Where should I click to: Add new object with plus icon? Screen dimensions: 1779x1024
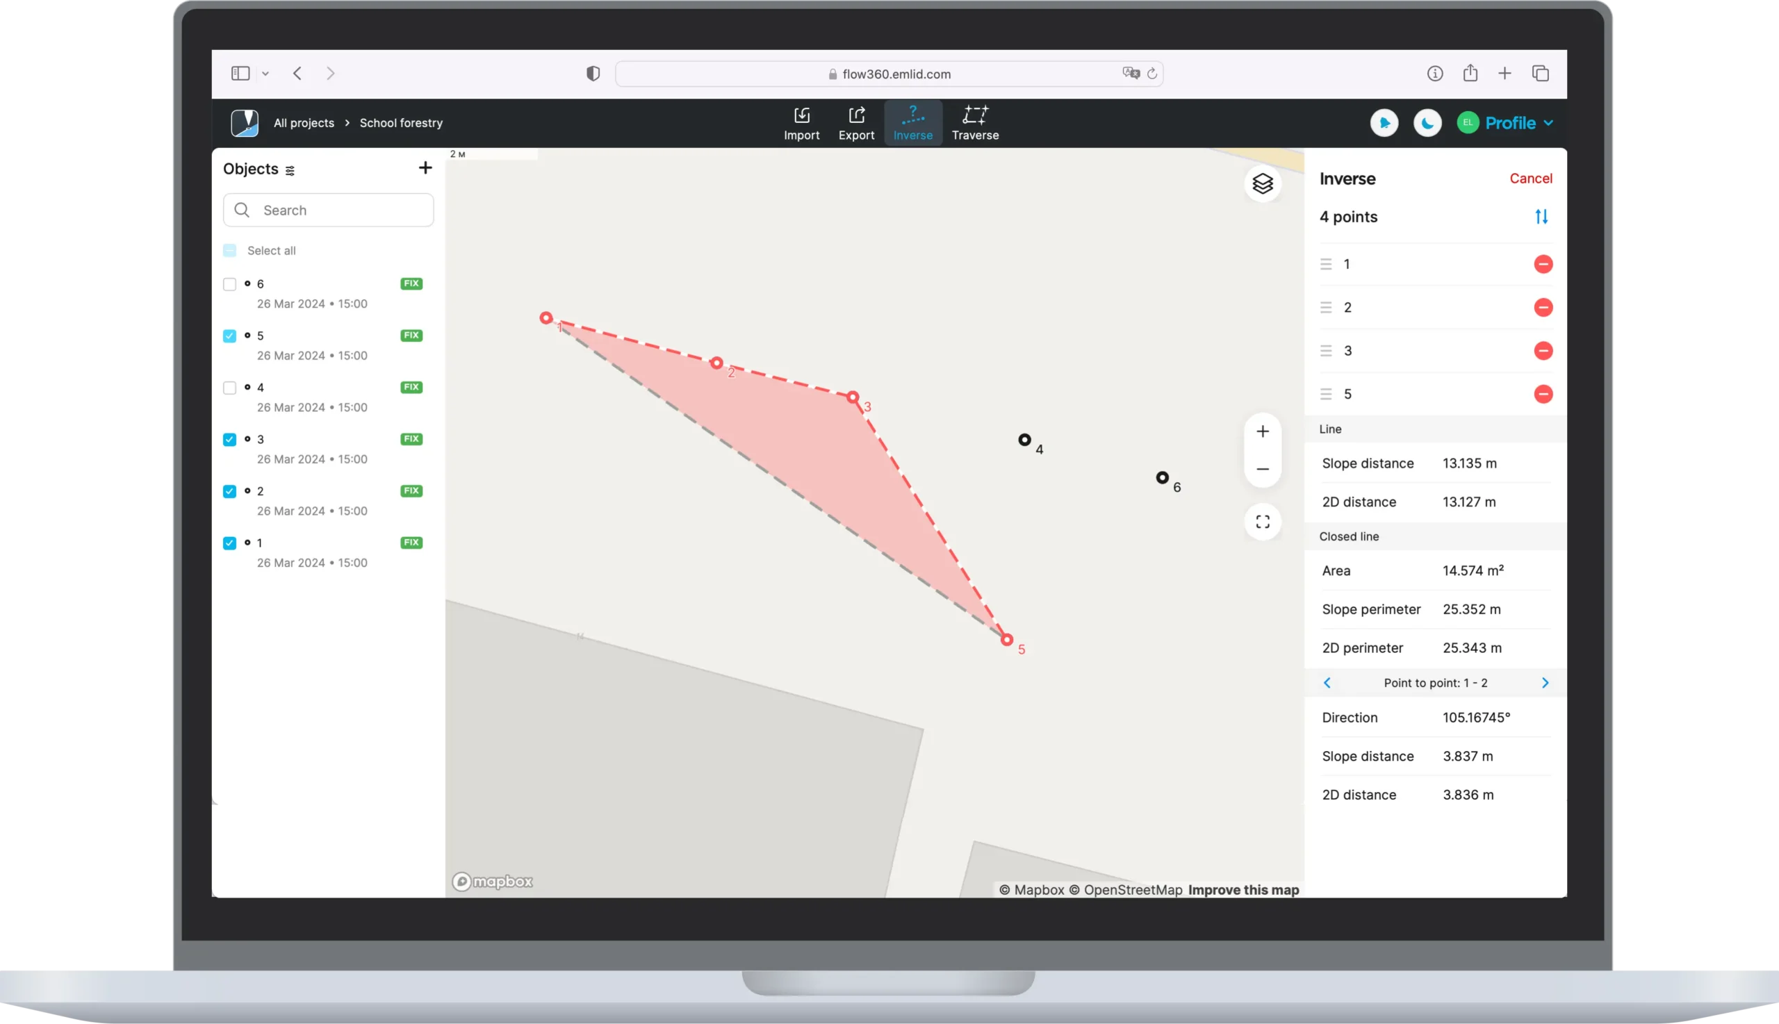coord(425,168)
